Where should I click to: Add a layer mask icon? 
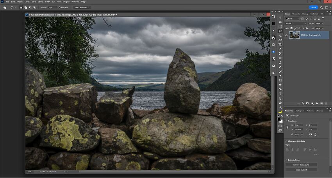tap(307, 104)
